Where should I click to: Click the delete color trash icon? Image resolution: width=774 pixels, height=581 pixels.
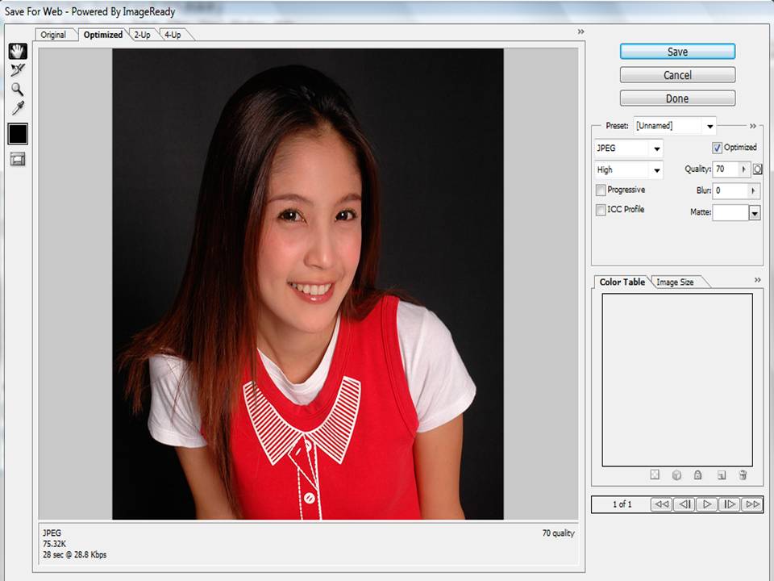743,474
